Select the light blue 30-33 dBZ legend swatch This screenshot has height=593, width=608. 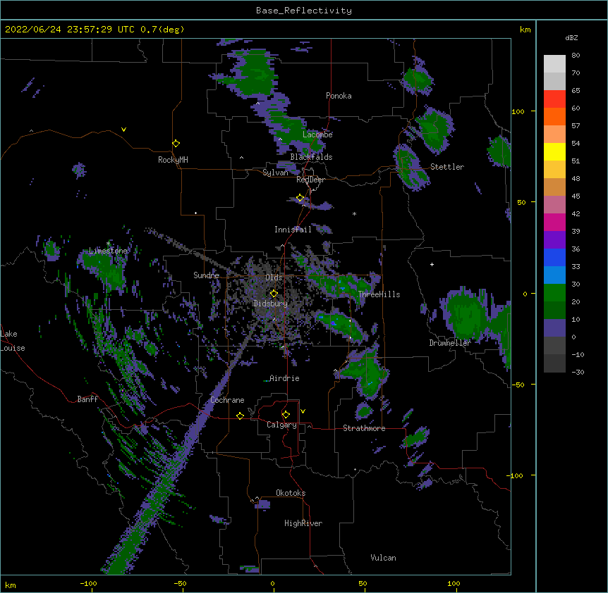(x=554, y=275)
